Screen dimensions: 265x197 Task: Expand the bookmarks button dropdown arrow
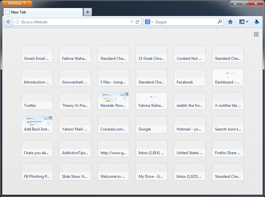(247, 22)
